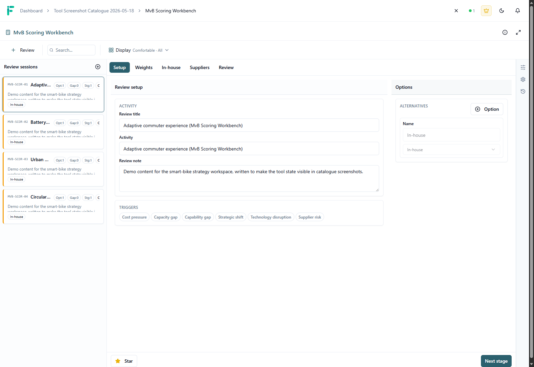Toggle the Capability gap trigger chip

[198, 217]
